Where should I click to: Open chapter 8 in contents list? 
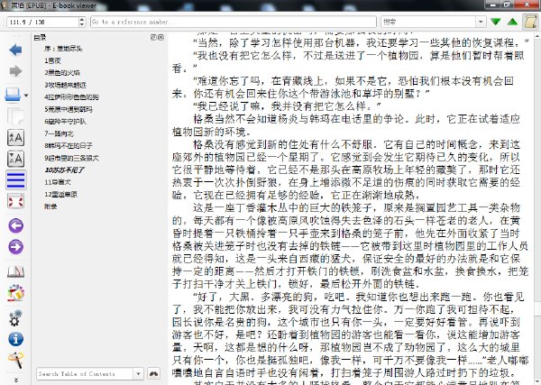69,145
